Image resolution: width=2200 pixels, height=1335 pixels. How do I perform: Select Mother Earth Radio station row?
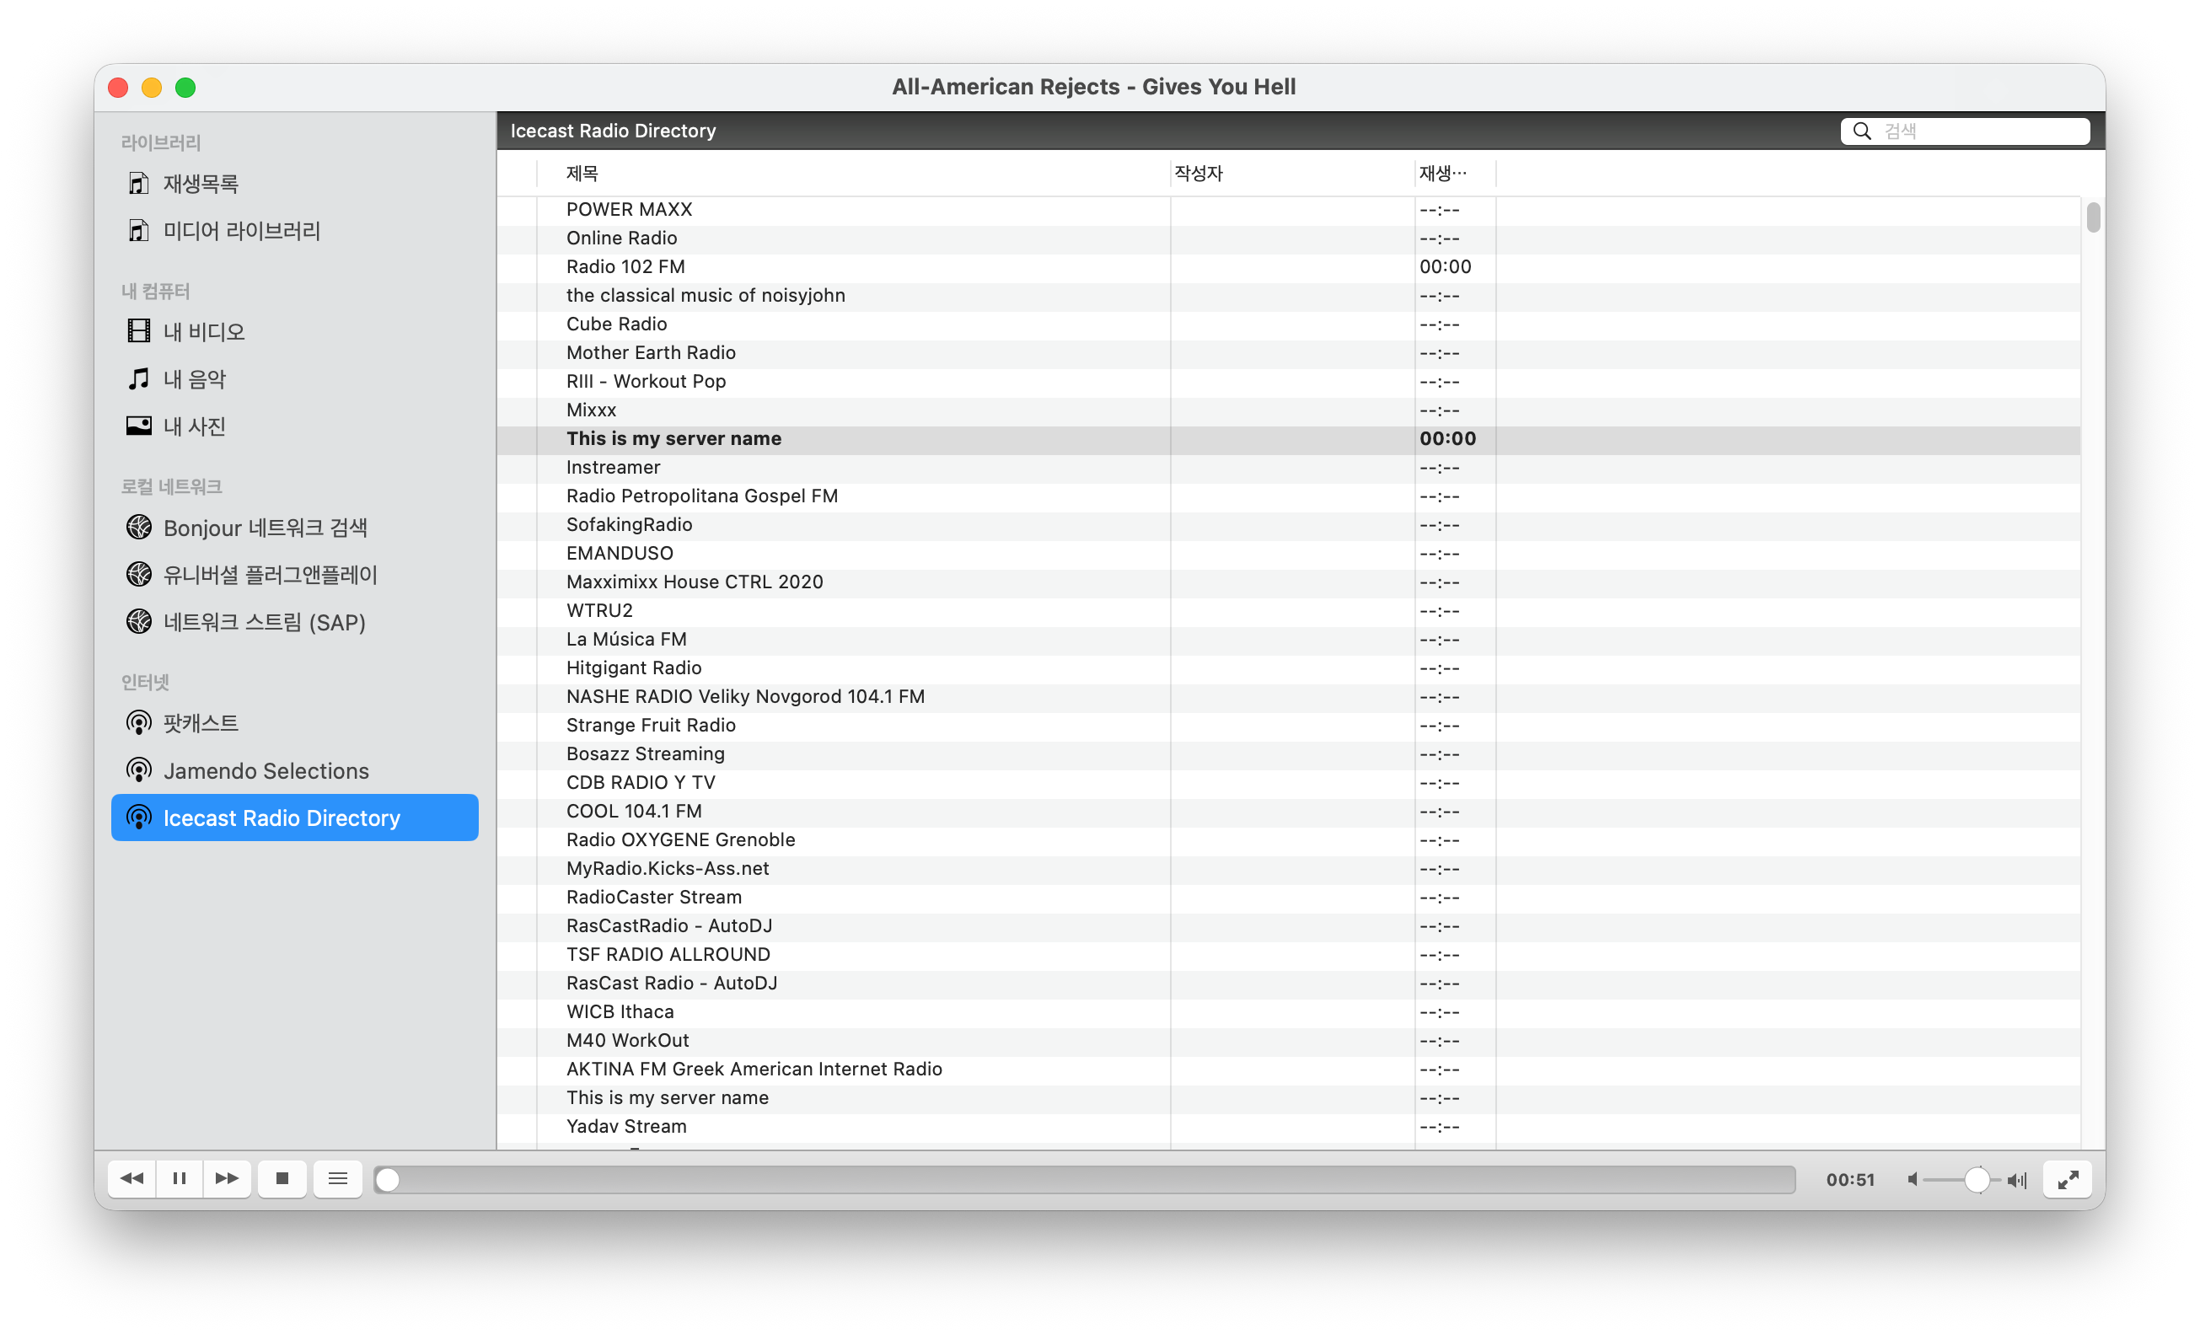click(x=651, y=353)
